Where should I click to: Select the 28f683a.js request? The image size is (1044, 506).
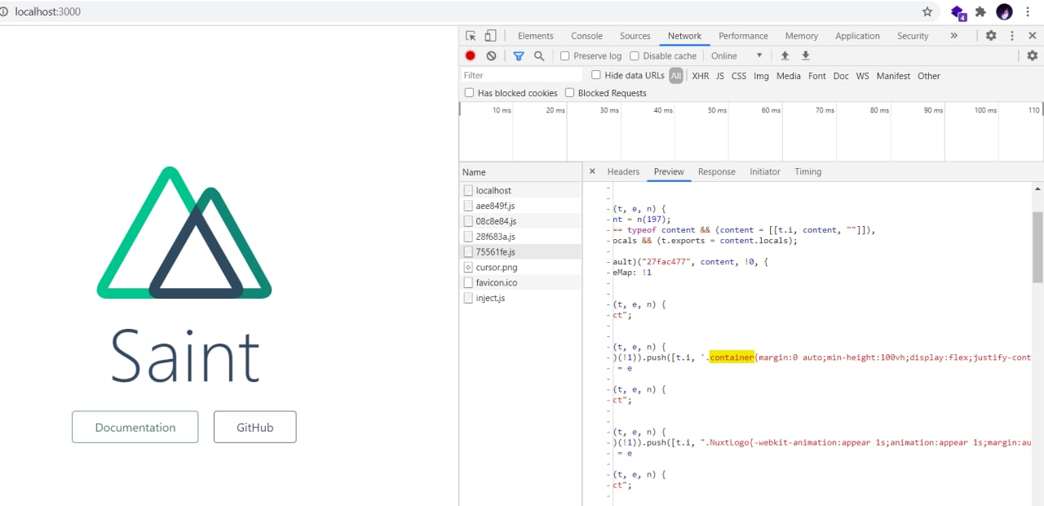[520, 237]
